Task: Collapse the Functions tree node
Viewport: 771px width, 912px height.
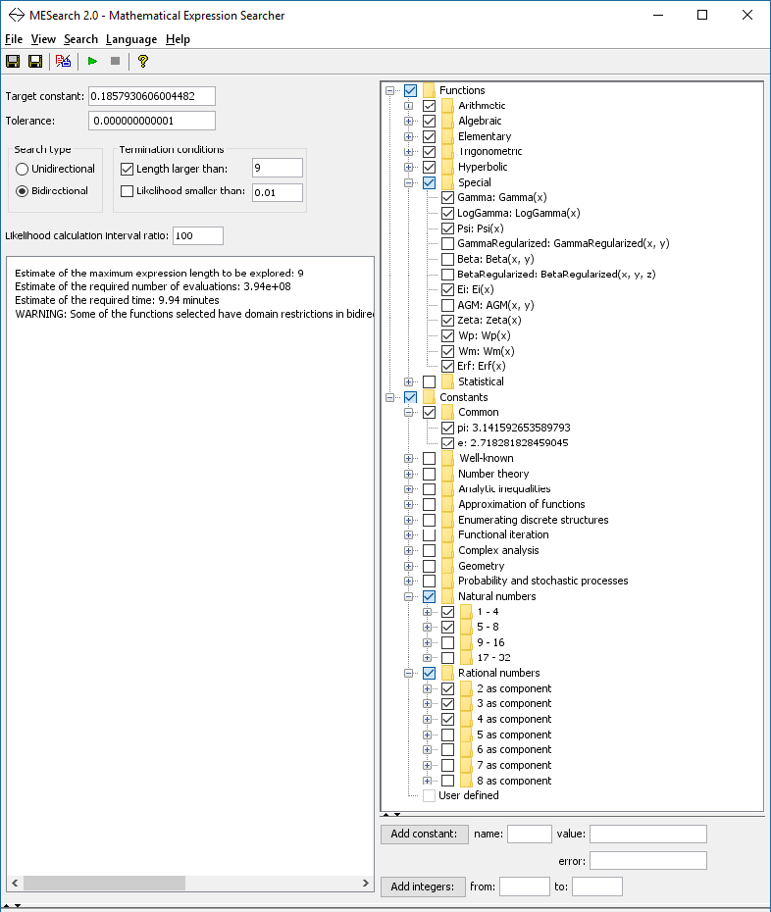Action: click(389, 91)
